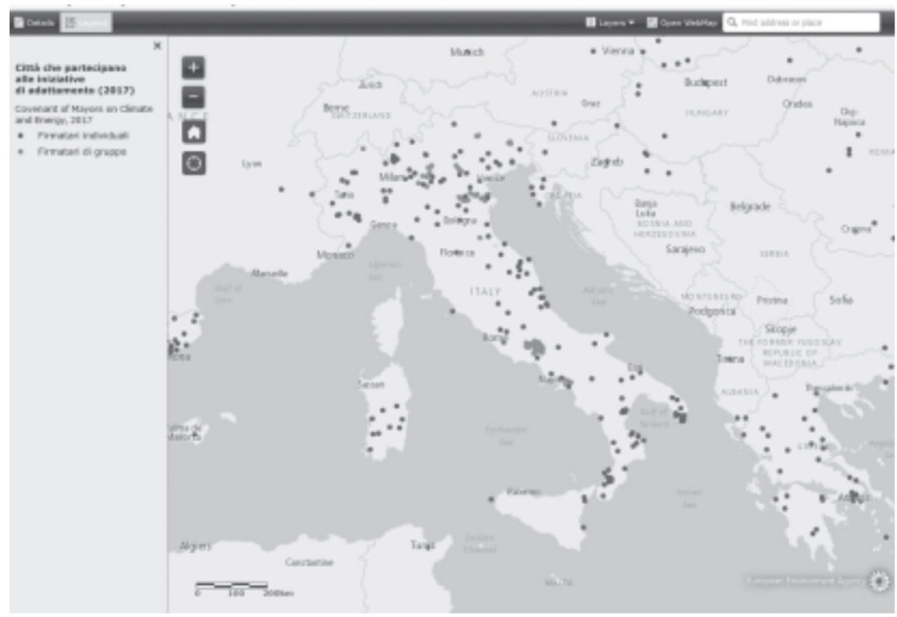The image size is (897, 617).
Task: Click the map scale bar
Action: 231,585
